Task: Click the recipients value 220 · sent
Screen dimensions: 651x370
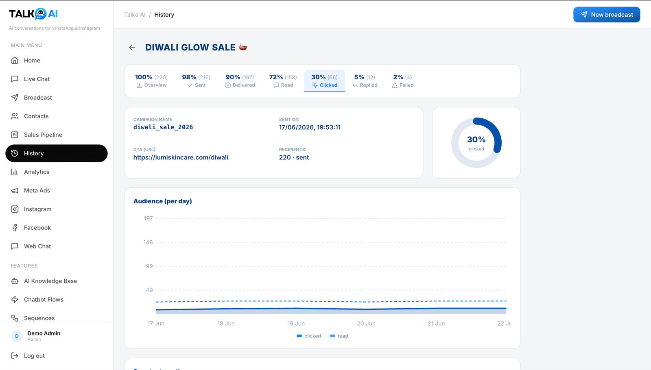Action: click(x=294, y=157)
